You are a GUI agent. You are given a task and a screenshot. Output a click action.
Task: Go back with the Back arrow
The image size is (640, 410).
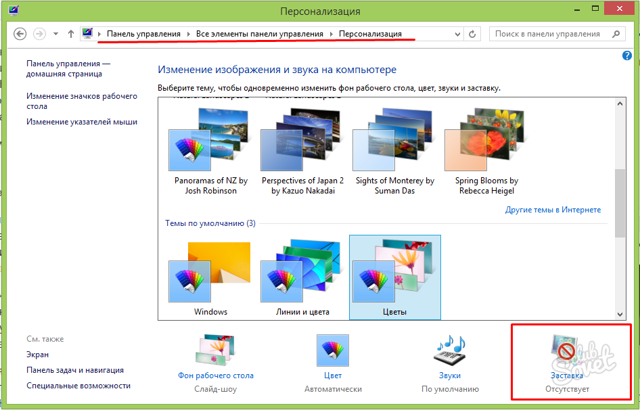click(x=20, y=34)
